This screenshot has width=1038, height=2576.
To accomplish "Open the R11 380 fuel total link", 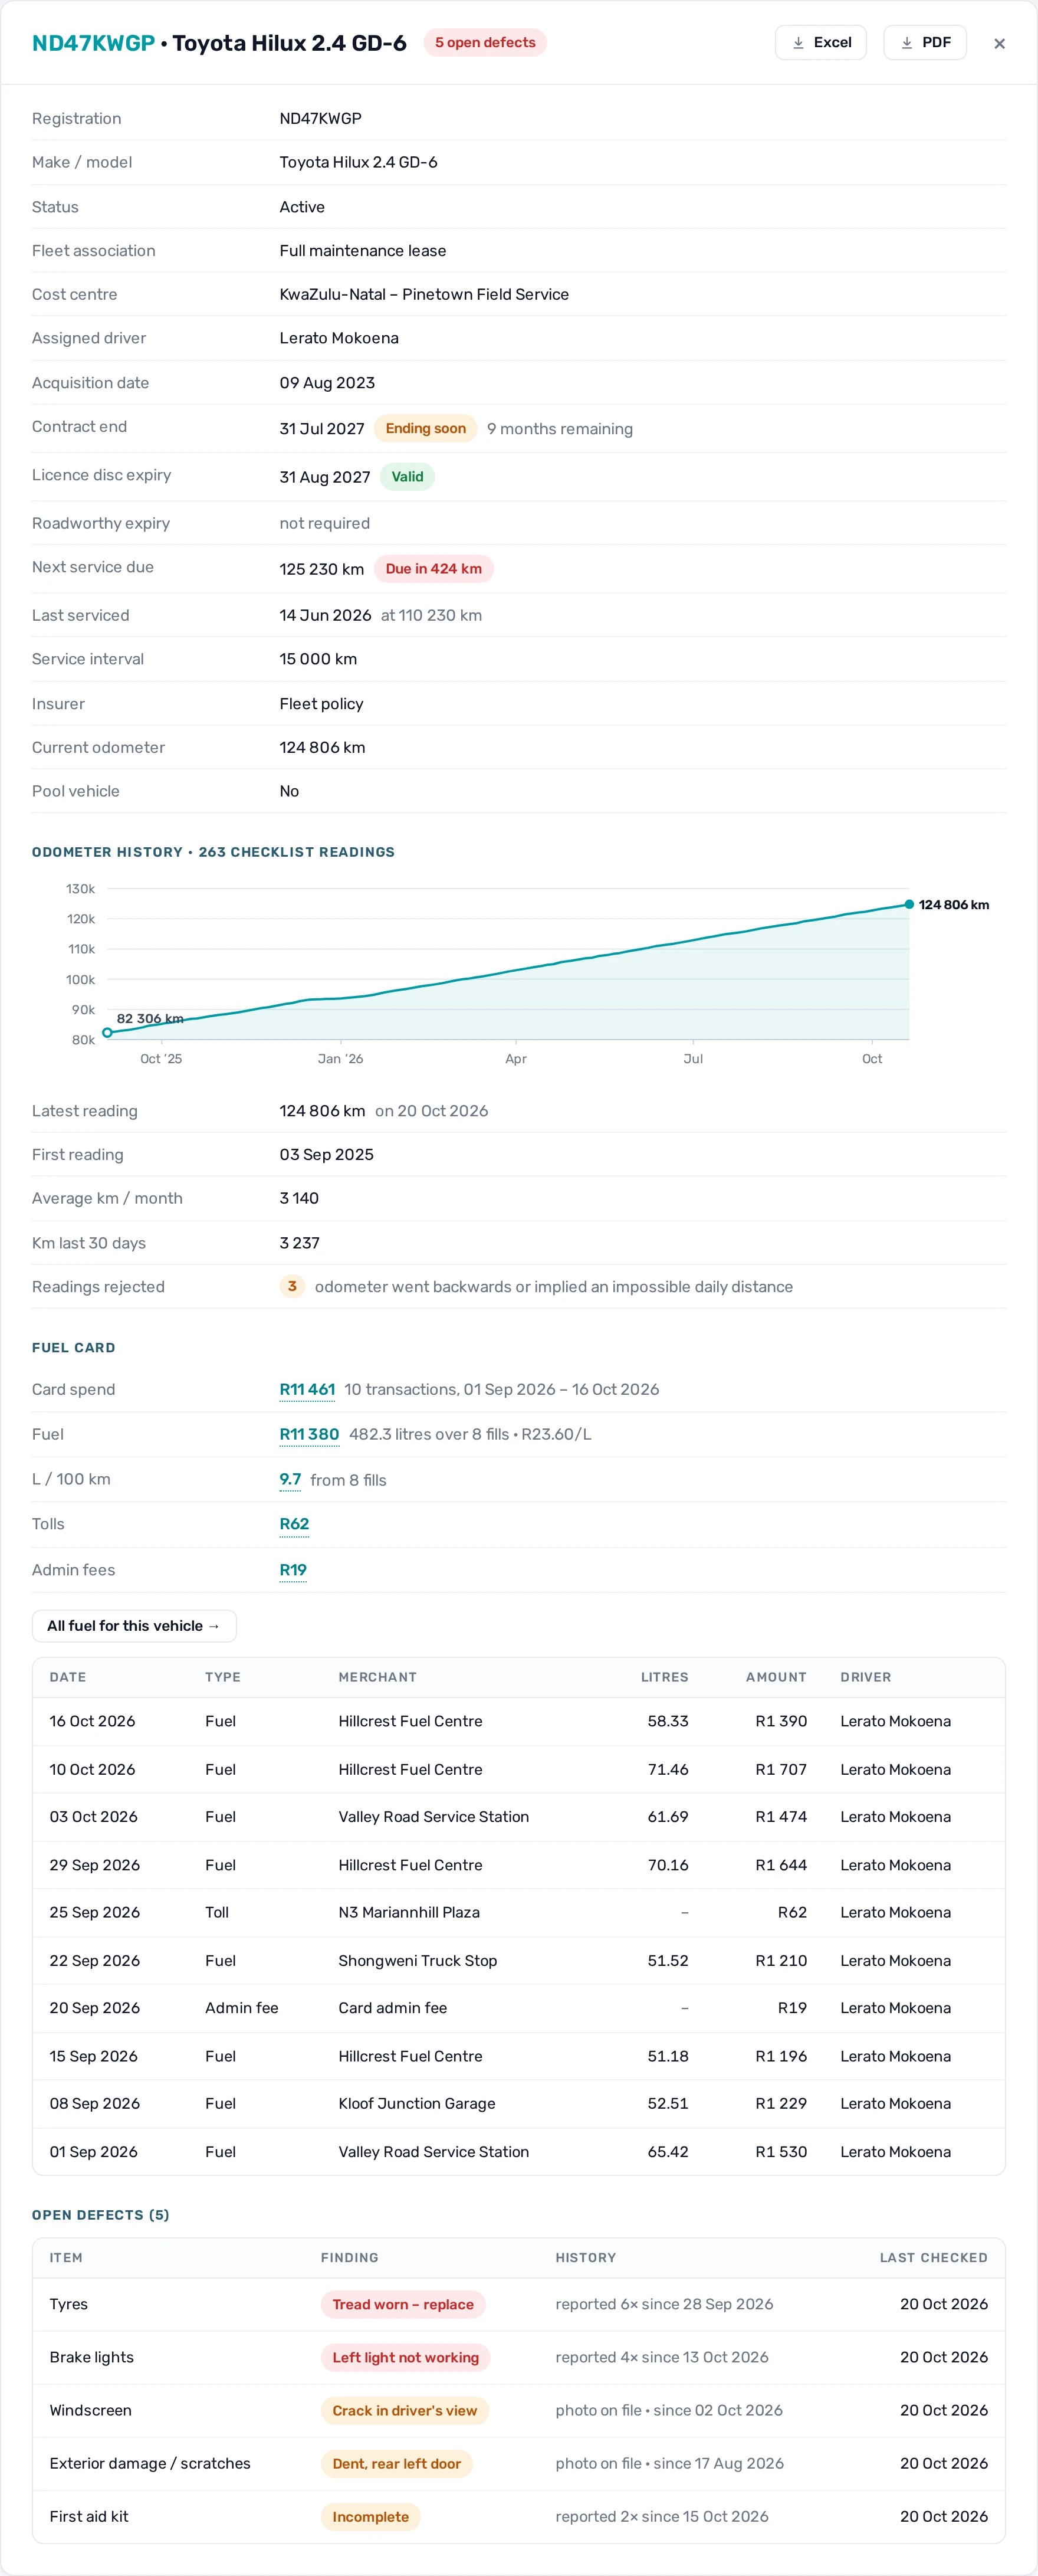I will 309,1434.
